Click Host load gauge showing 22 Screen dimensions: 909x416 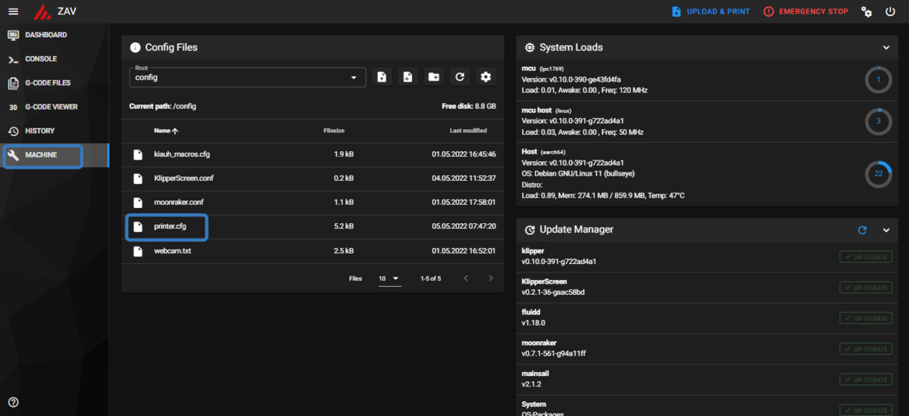point(879,174)
